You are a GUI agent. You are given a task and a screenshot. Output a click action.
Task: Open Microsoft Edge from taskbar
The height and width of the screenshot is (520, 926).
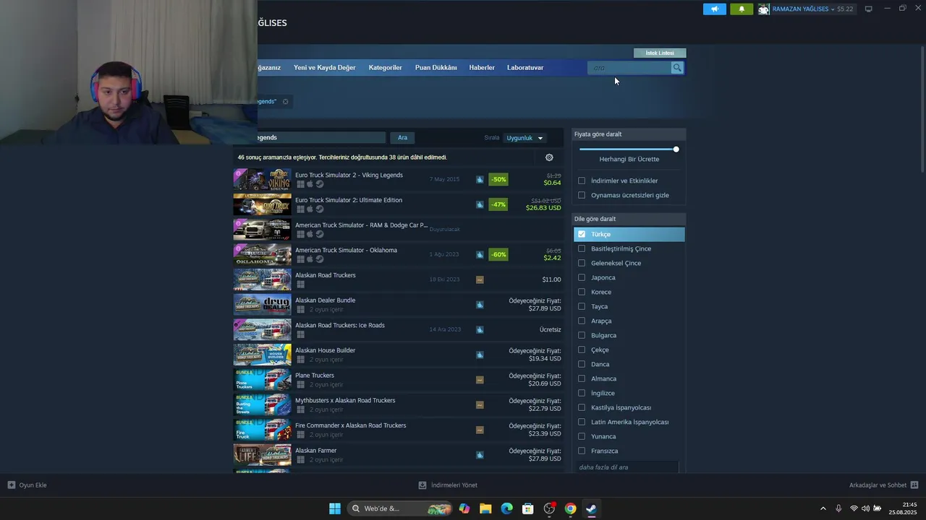point(506,508)
